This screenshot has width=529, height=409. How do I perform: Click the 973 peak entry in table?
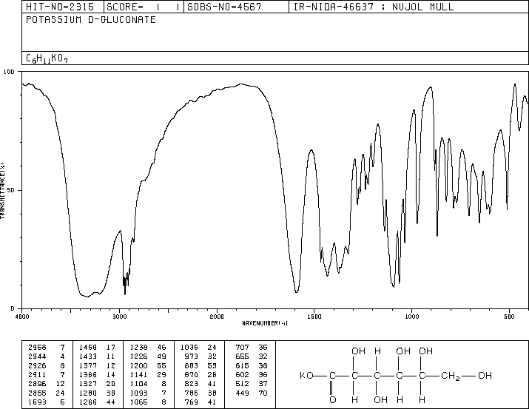201,356
